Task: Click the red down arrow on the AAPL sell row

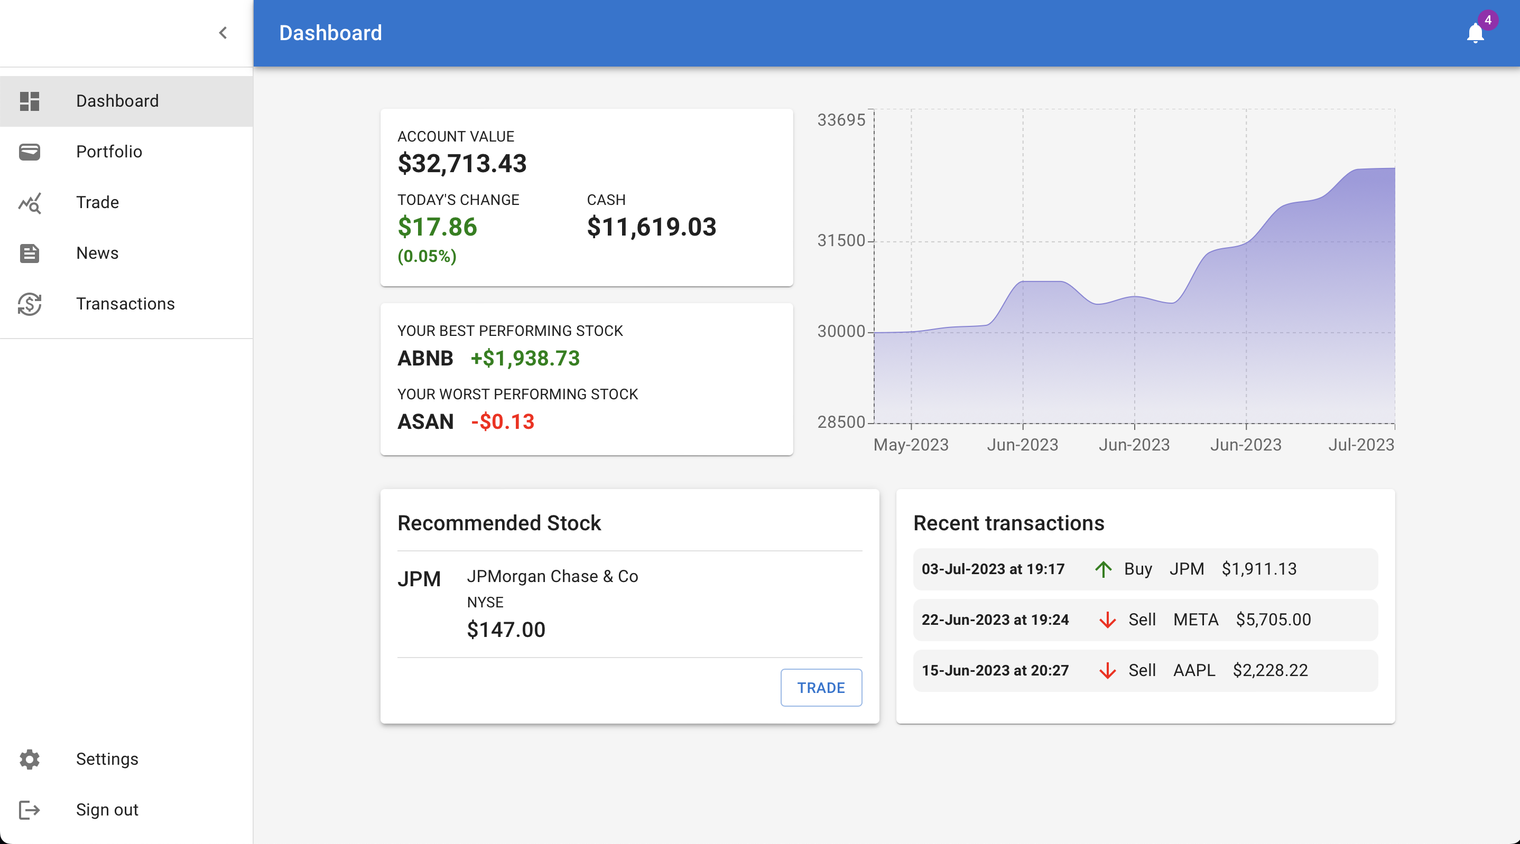Action: 1108,671
